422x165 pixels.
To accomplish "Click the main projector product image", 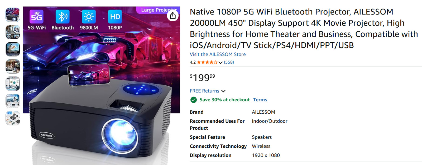I will pos(102,86).
